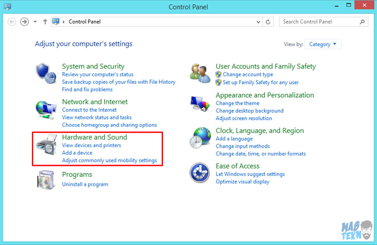377x245 pixels.
Task: Click the Forward navigation arrow button
Action: click(x=24, y=22)
